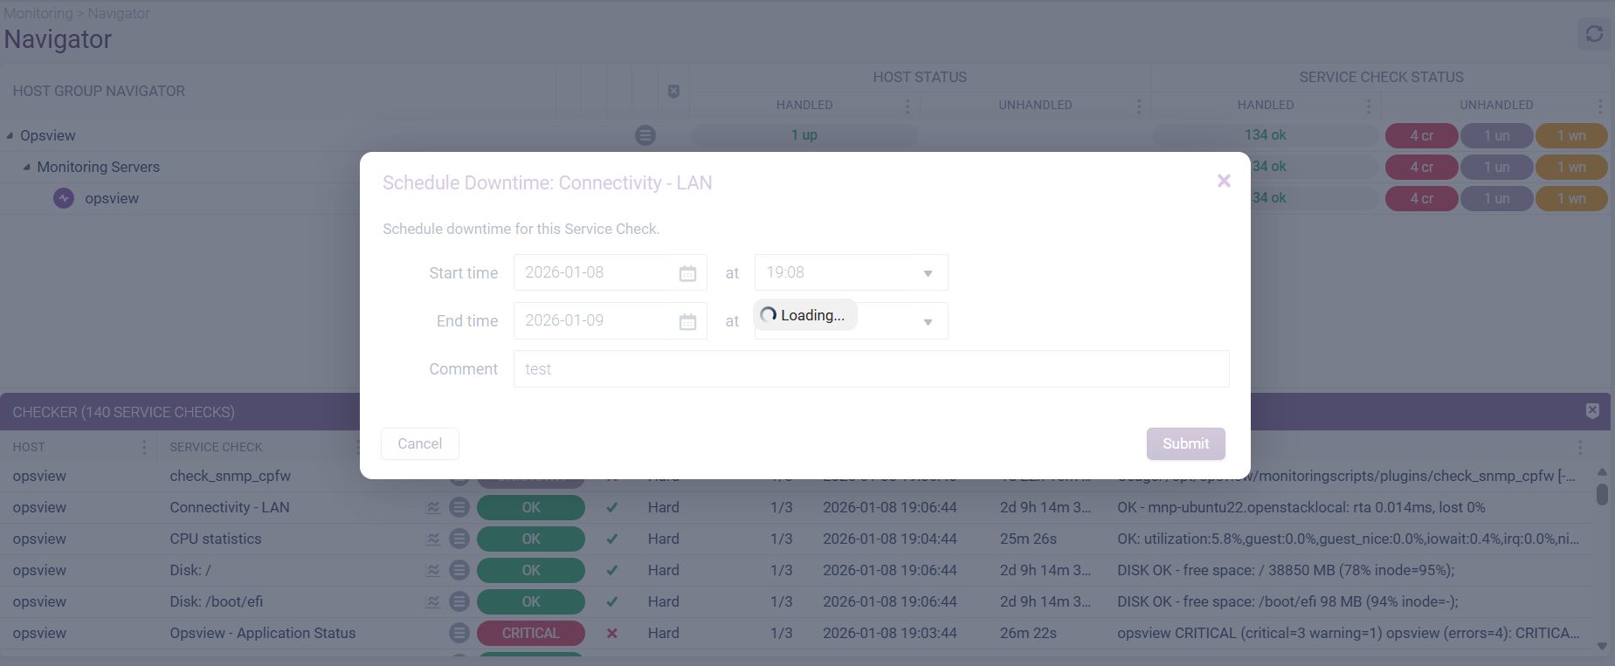Open the End time calendar picker

tap(687, 322)
